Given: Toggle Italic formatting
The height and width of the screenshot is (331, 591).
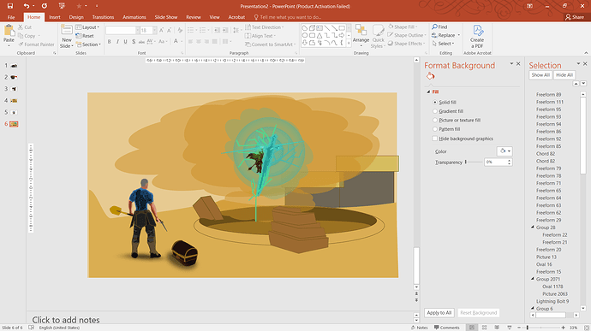Looking at the screenshot, I should 117,41.
